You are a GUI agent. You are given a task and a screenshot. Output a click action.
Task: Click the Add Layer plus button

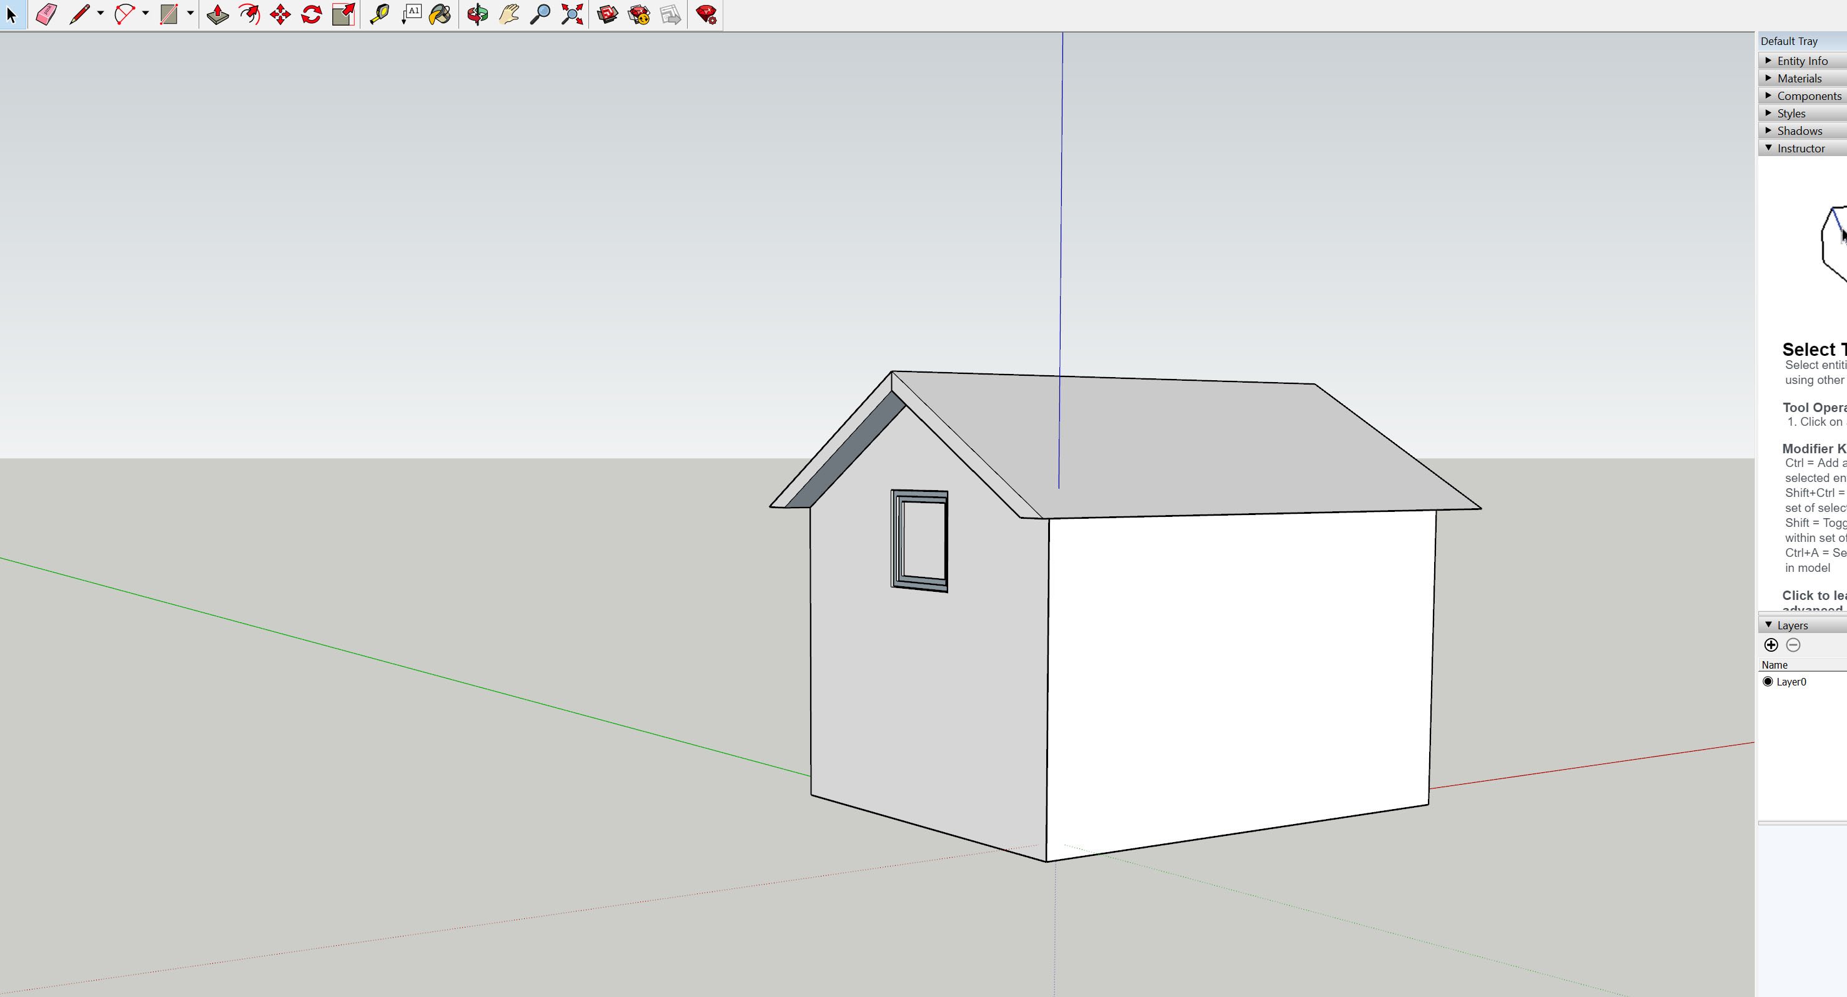click(x=1771, y=645)
